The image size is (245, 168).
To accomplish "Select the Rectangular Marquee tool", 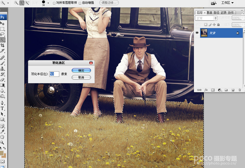I will [x=3, y=29].
